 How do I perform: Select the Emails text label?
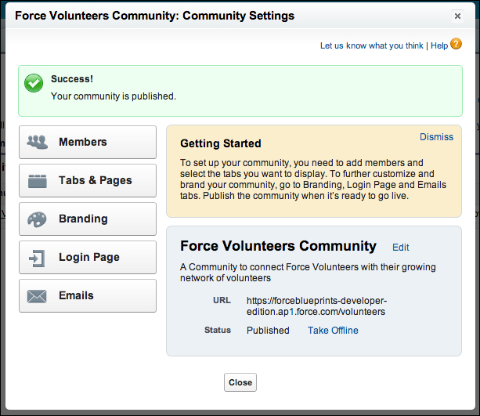tap(76, 296)
